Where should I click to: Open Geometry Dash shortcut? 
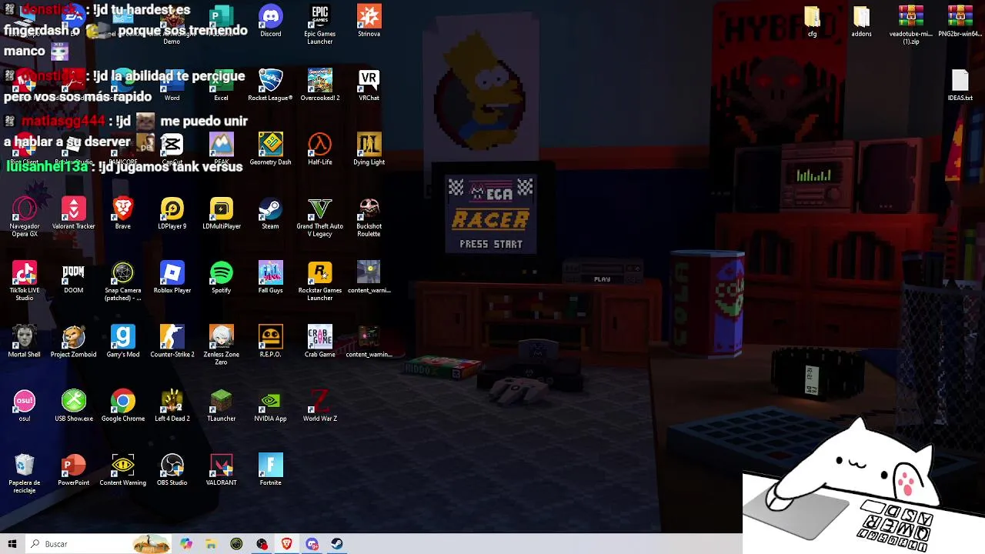[270, 149]
